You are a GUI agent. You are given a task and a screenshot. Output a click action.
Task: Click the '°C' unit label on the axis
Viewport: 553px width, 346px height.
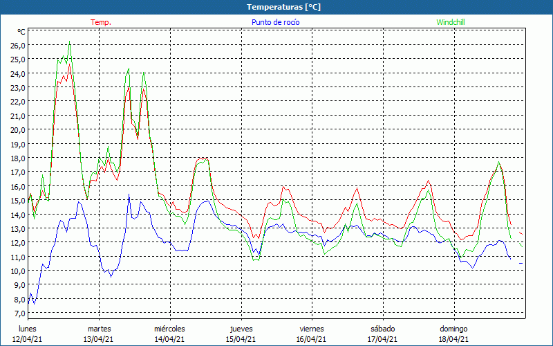tap(21, 32)
